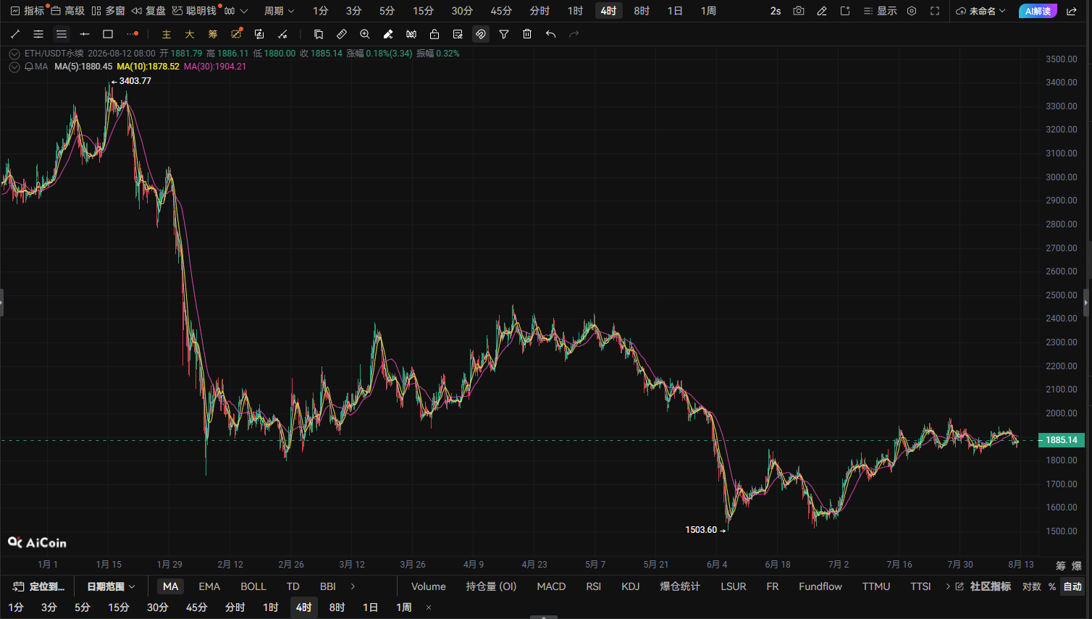The width and height of the screenshot is (1092, 619).
Task: Expand more sub-indicators after TTSI
Action: pos(947,586)
